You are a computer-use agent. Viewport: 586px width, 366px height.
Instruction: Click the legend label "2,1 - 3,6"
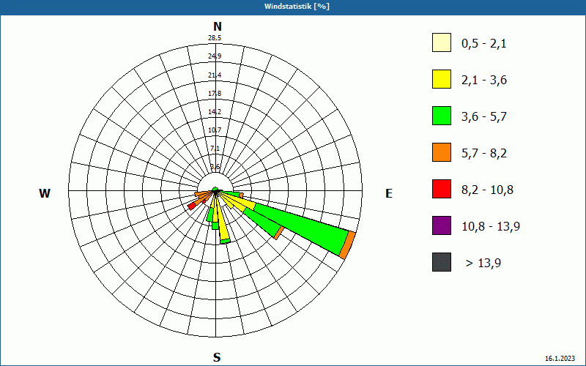(x=484, y=81)
